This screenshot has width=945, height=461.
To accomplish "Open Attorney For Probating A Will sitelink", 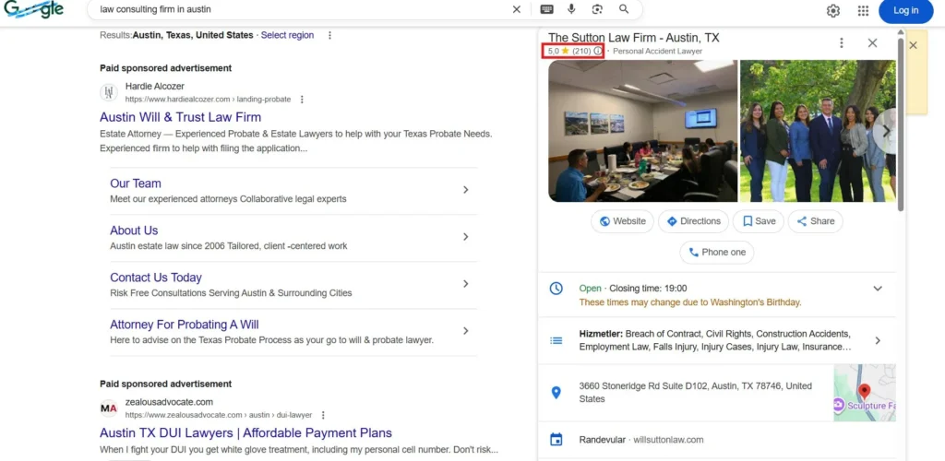I will tap(184, 325).
